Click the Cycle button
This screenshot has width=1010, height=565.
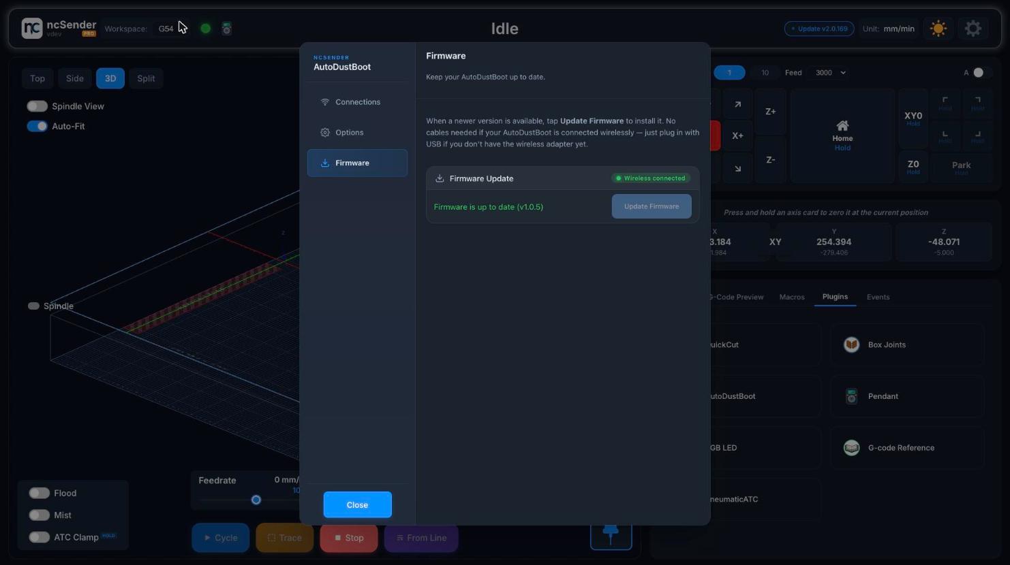point(221,537)
